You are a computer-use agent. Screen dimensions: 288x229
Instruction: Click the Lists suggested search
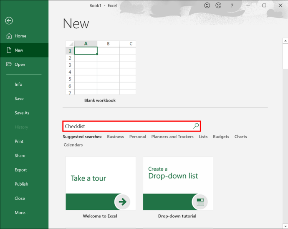tap(203, 137)
